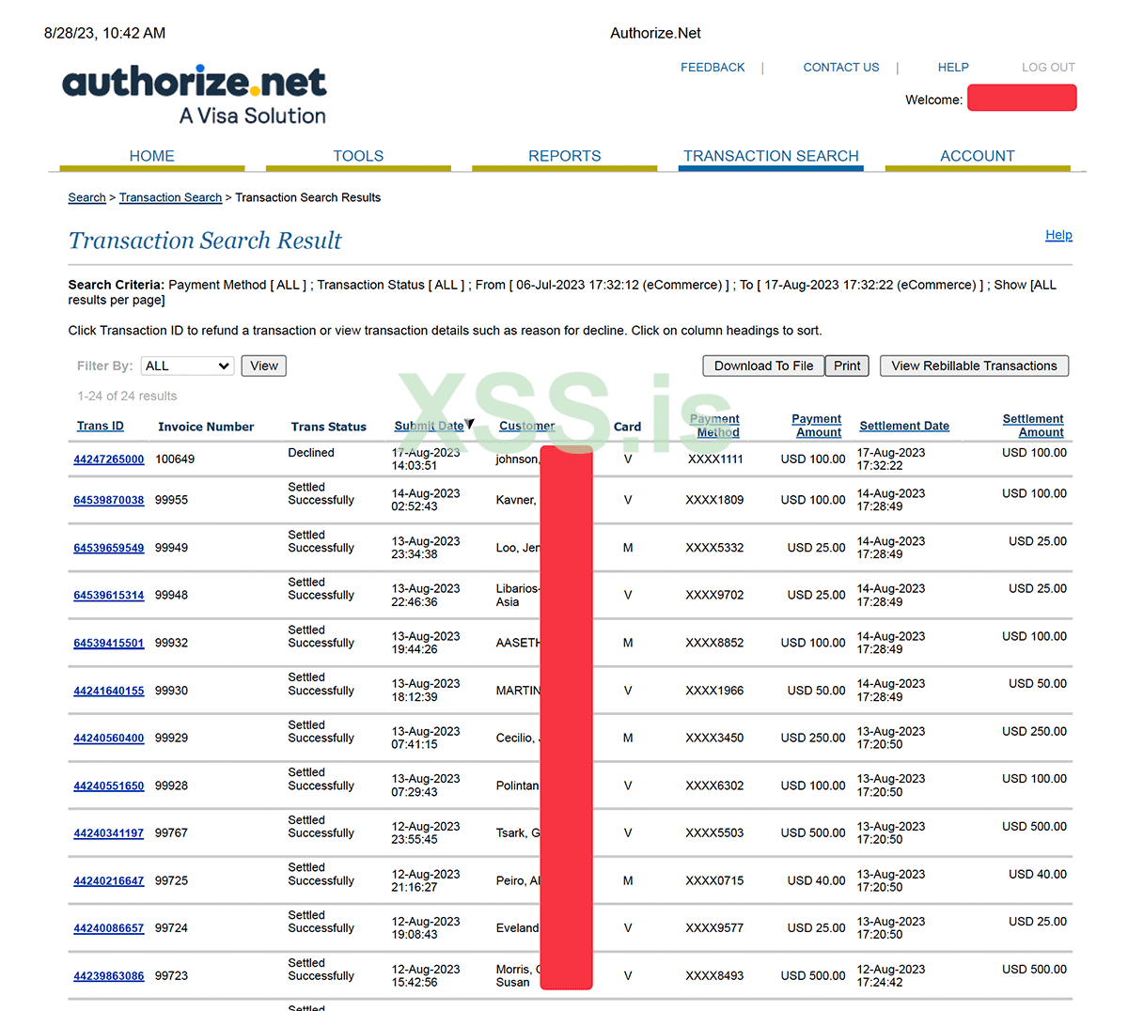Viewport: 1128px width, 1011px height.
Task: Switch to the HOME tab
Action: click(x=151, y=155)
